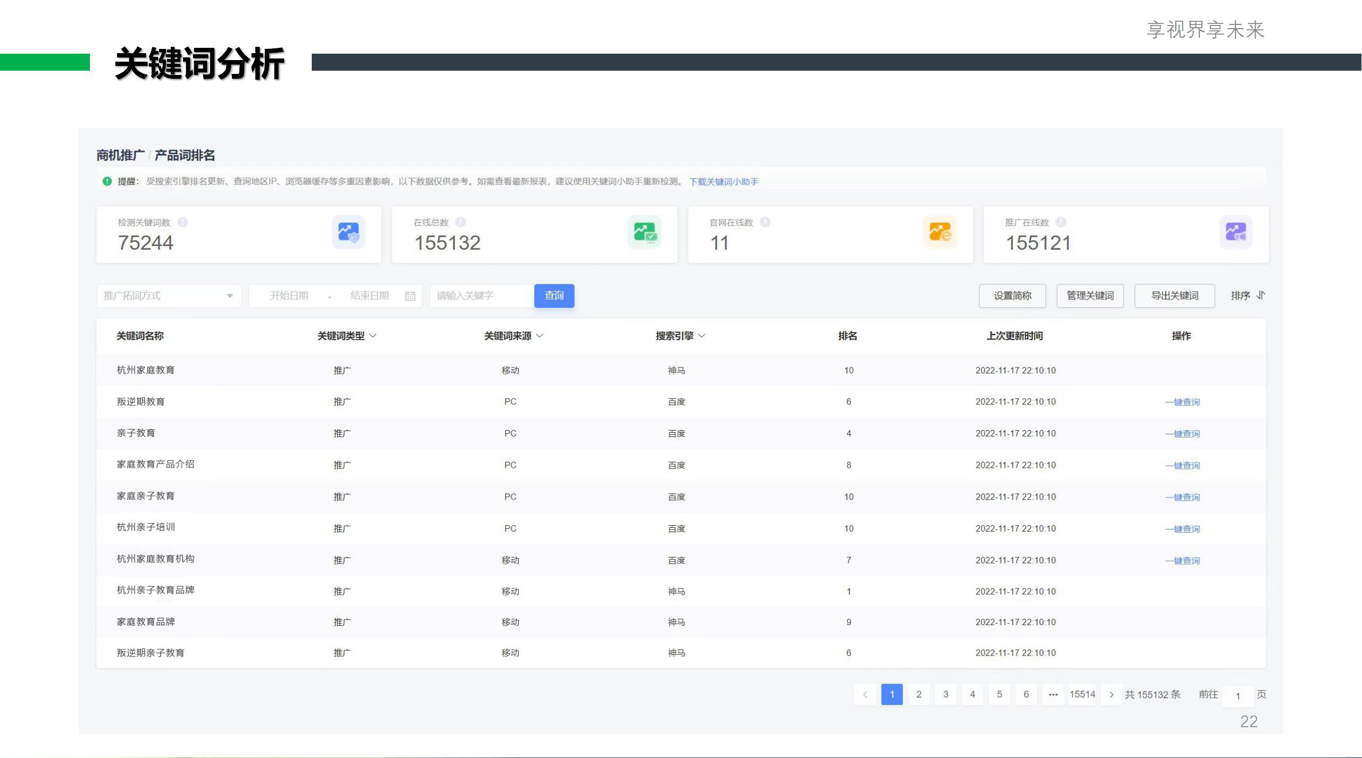
Task: Select keyword 叛逆期亲子教育 in the table
Action: pyautogui.click(x=151, y=653)
